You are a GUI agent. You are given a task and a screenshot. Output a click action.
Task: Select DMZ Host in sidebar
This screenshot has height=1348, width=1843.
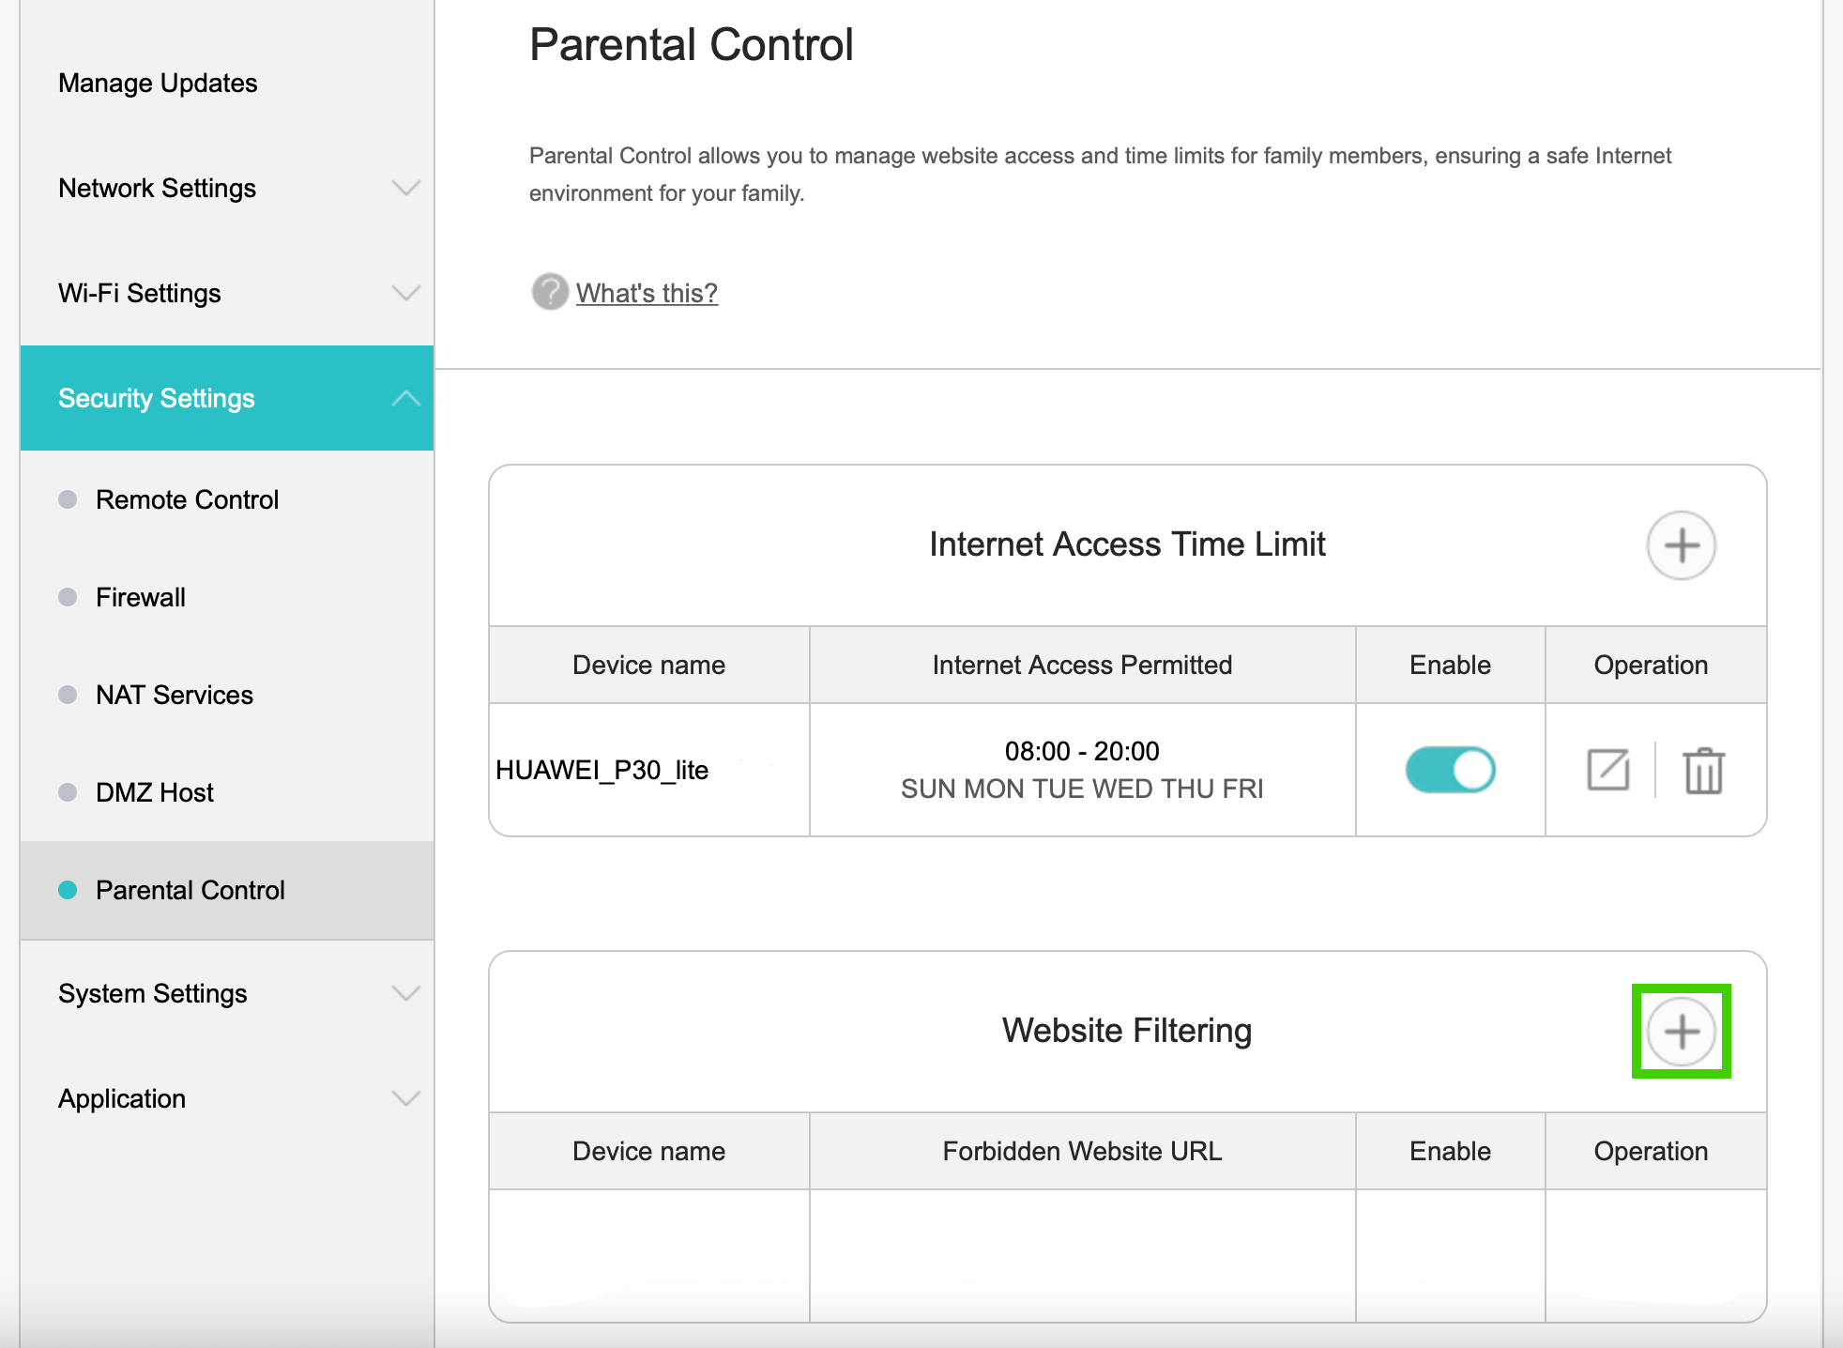click(155, 792)
